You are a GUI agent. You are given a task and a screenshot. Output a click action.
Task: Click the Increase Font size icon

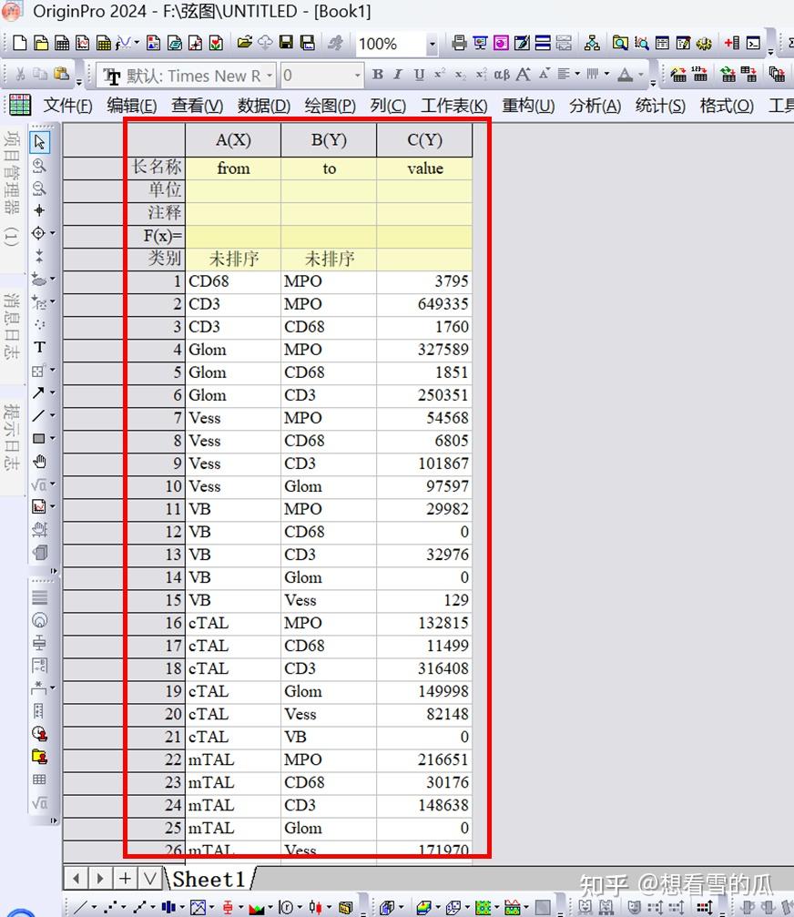point(524,75)
